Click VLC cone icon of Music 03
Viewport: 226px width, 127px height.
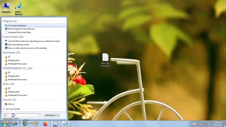click(6, 88)
